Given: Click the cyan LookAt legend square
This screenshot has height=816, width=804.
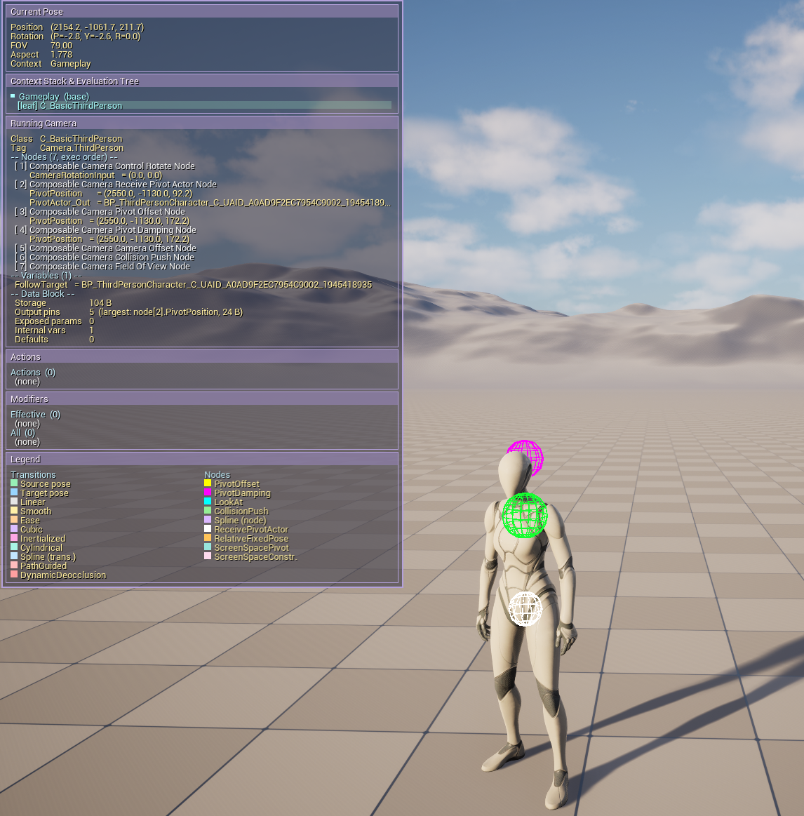Looking at the screenshot, I should (208, 502).
